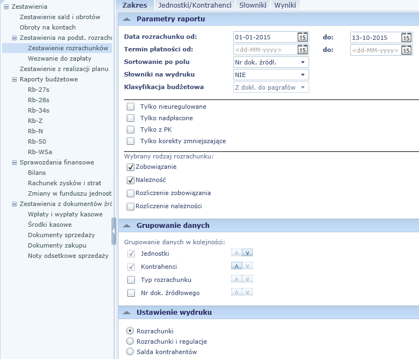Collapse Zestawienia na podst. rozrachunków node

click(x=15, y=38)
